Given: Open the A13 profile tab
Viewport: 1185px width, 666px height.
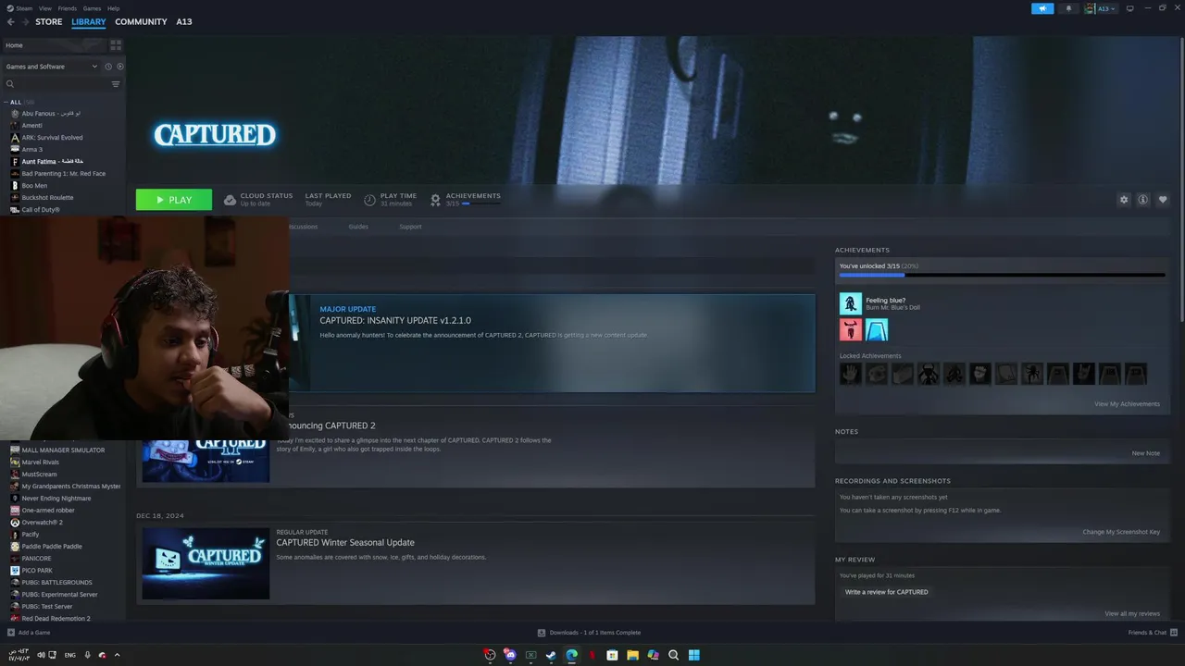Looking at the screenshot, I should click(184, 21).
